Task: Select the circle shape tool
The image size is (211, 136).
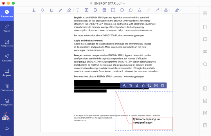Action: pos(122,10)
